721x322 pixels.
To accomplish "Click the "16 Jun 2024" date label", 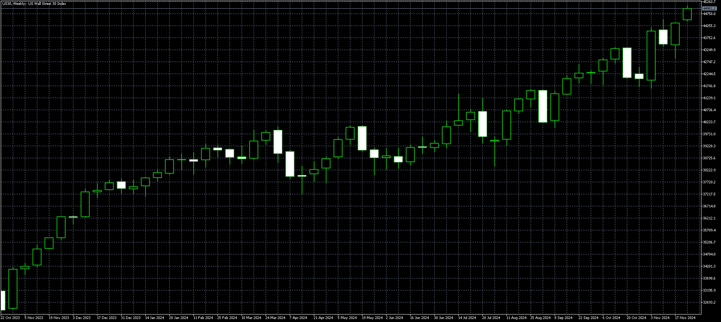I will click(420, 318).
